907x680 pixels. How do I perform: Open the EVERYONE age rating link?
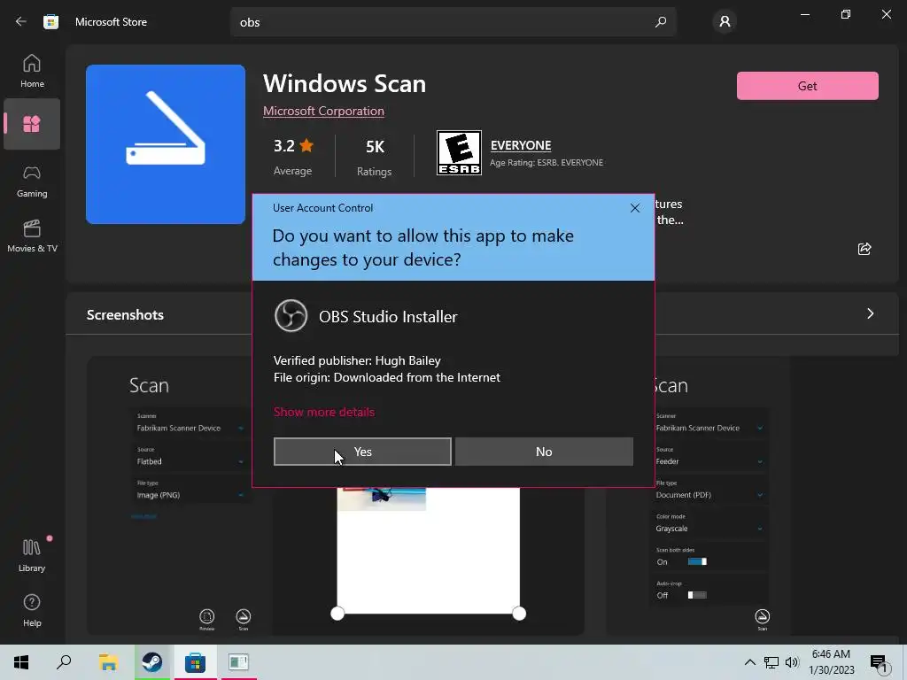tap(521, 145)
